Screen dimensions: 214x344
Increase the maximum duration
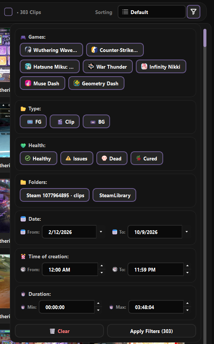187,303
